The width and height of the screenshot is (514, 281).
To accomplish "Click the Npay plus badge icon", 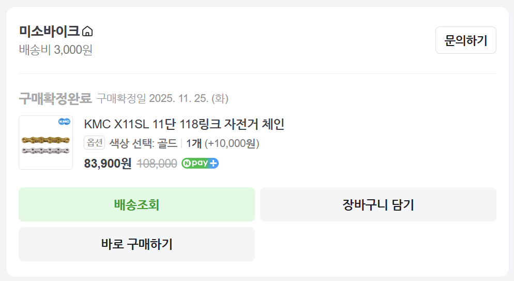I will tap(200, 164).
